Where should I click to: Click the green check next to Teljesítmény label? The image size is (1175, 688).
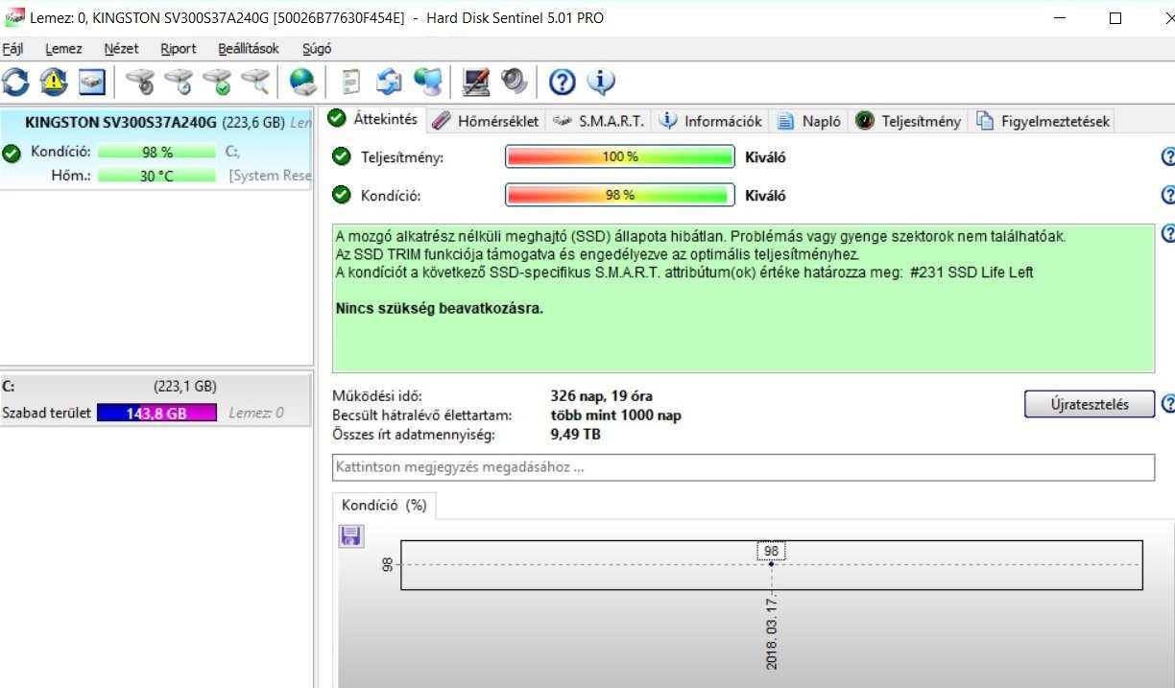341,156
